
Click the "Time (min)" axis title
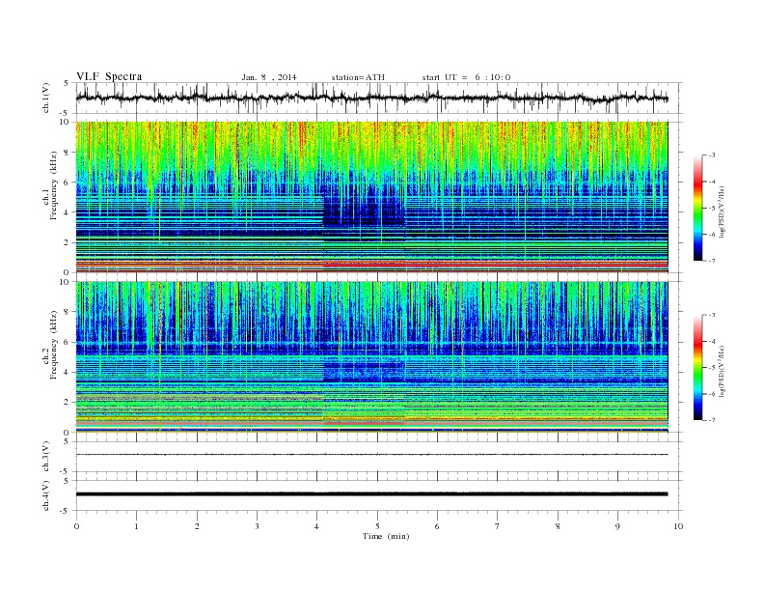point(386,536)
